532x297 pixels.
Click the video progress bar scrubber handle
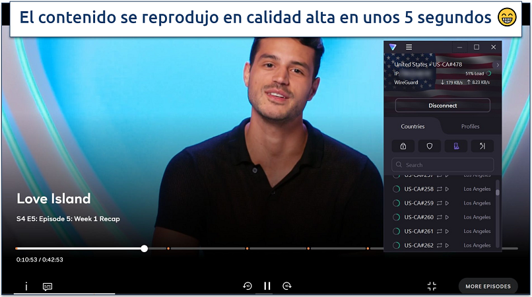click(144, 249)
